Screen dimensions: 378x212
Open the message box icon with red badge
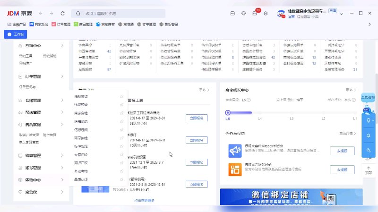point(255,14)
